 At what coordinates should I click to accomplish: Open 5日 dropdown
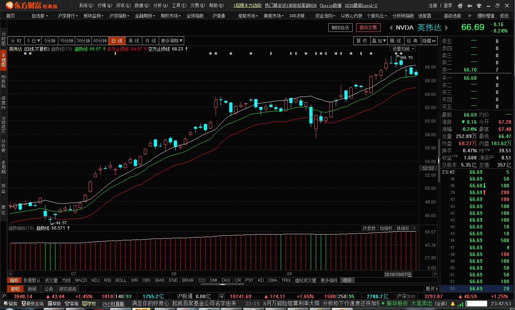coord(33,41)
